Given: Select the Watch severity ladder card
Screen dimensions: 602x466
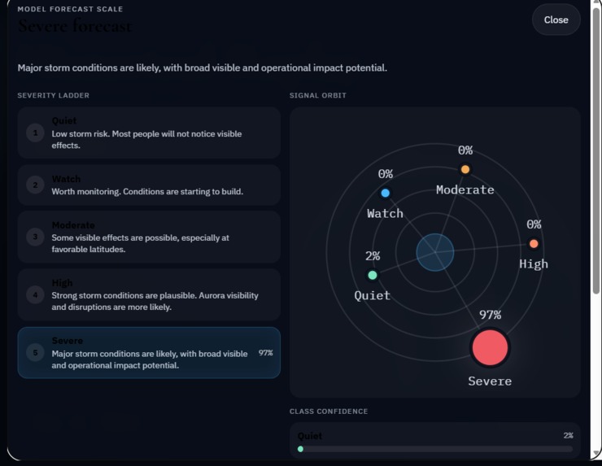Looking at the screenshot, I should (149, 185).
